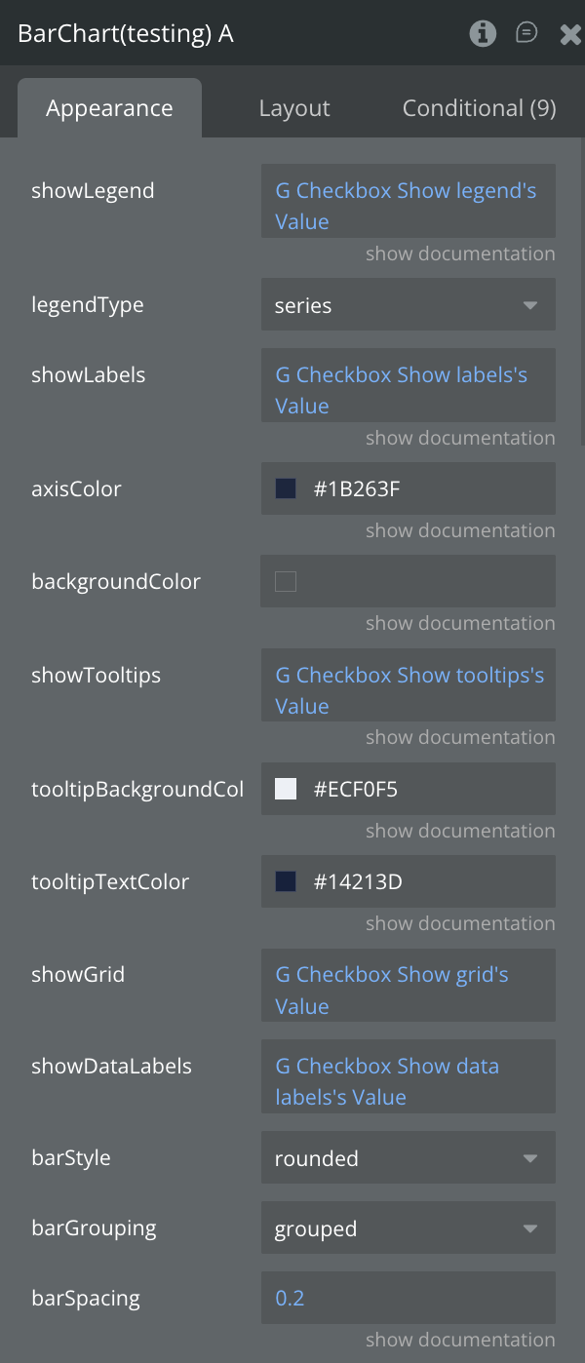
Task: Open the tooltipTextColor swatch
Action: pos(286,882)
